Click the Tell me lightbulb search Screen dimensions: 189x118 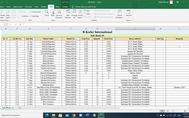pyautogui.click(x=73, y=7)
